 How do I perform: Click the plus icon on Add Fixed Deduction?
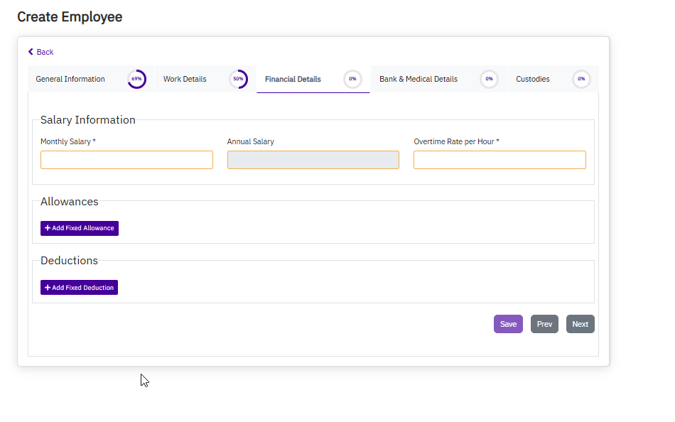tap(48, 288)
